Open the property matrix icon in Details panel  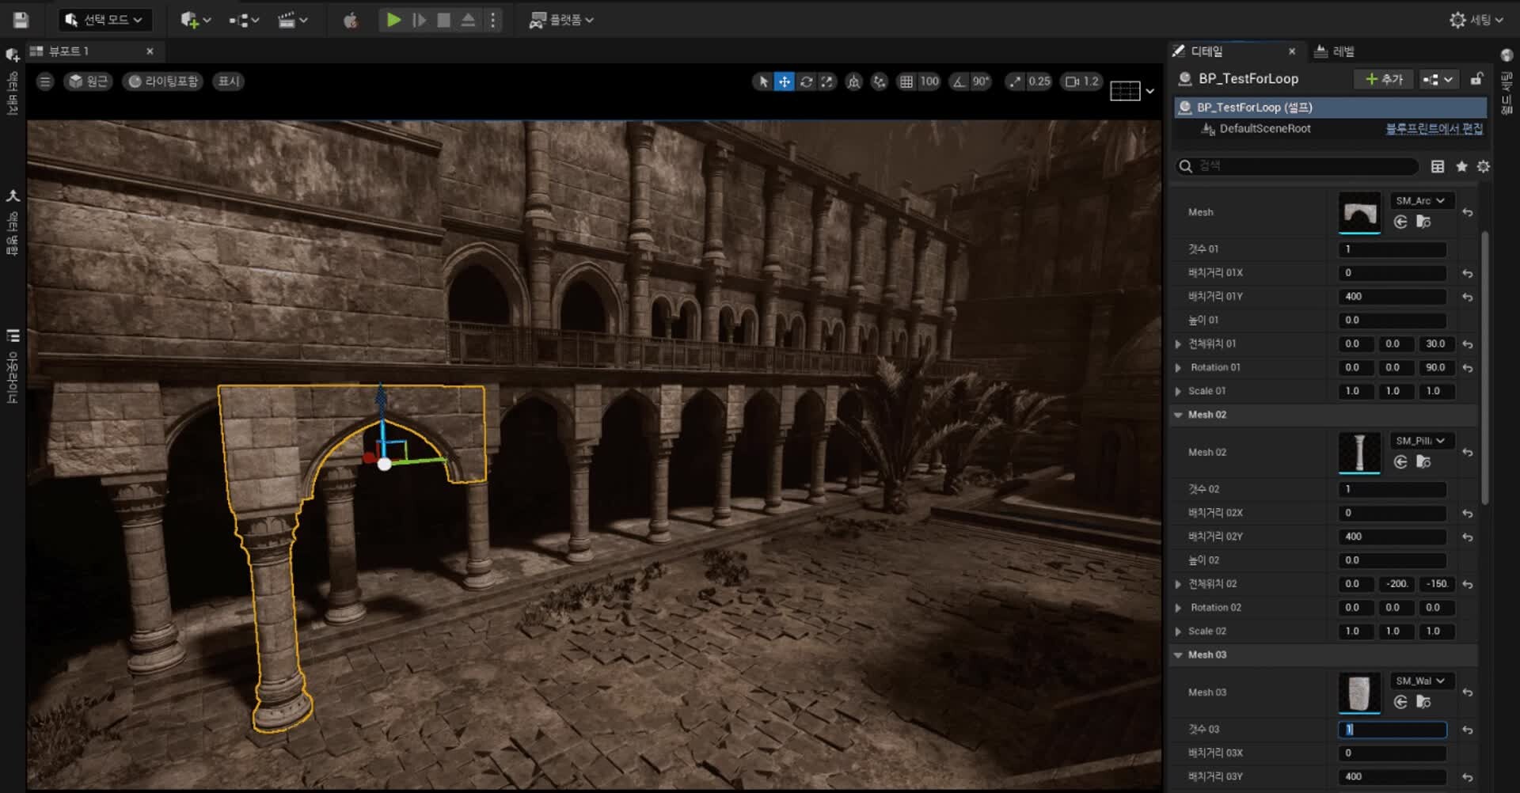tap(1438, 166)
